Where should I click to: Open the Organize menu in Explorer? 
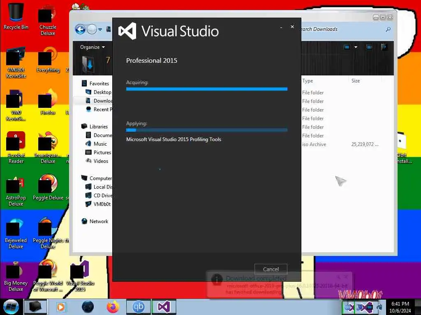(93, 47)
